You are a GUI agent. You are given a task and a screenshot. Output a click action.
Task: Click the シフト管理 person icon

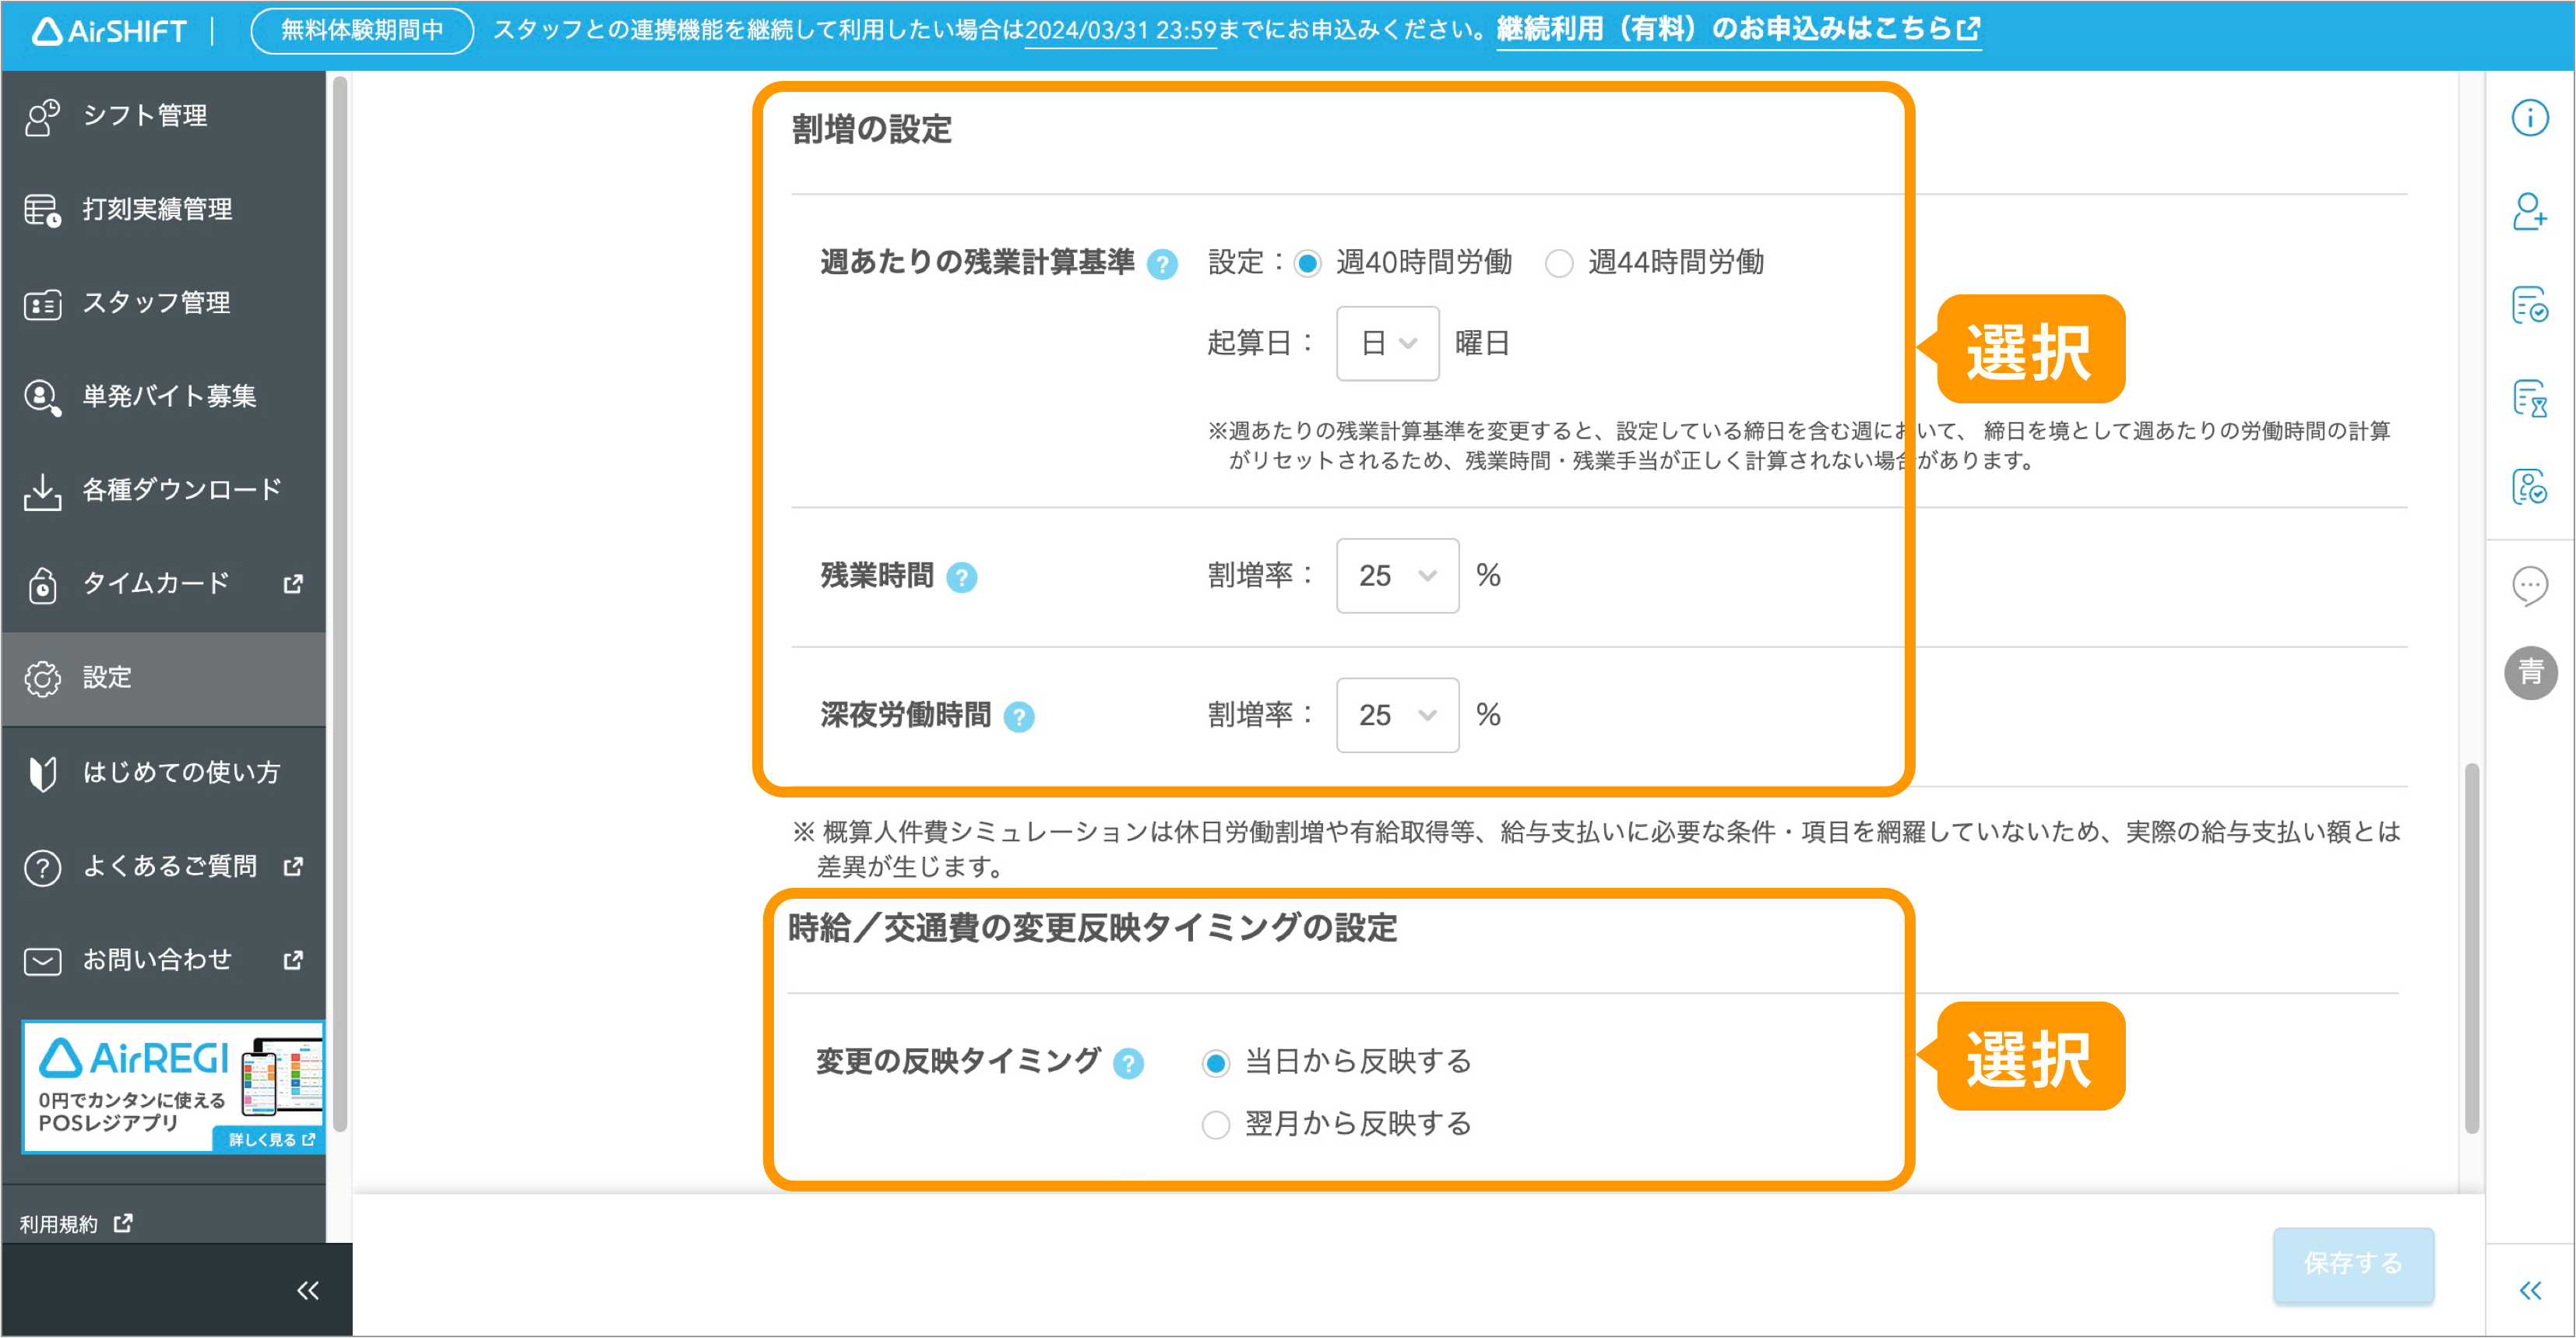43,117
